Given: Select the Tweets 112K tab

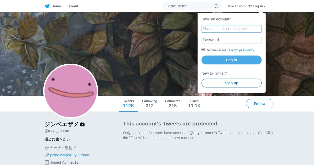Looking at the screenshot, I should (x=128, y=104).
